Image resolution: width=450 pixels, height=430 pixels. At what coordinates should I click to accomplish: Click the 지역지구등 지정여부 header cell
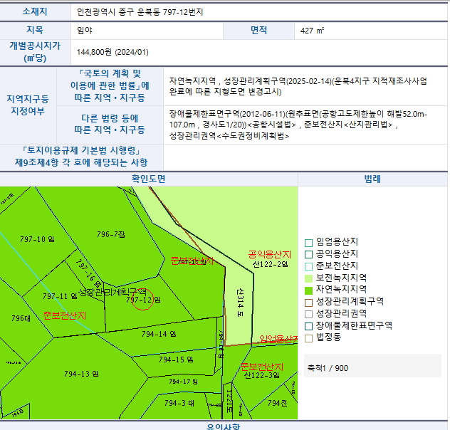click(x=28, y=105)
